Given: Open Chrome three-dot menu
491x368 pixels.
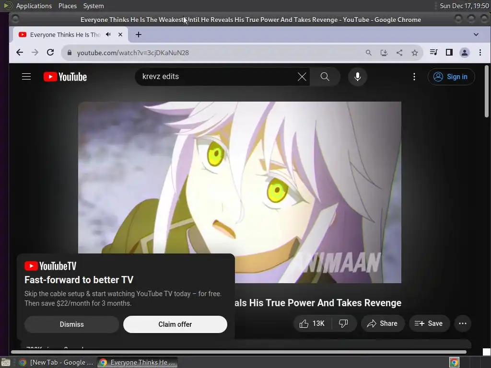Looking at the screenshot, I should (x=480, y=53).
